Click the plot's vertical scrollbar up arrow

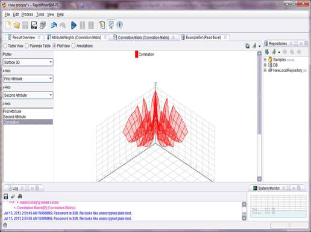click(x=259, y=53)
